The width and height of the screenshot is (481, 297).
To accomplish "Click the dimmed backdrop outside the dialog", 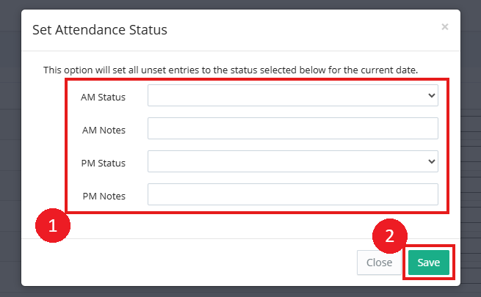I will [10, 147].
